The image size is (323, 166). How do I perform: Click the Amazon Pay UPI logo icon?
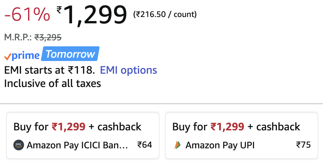coord(177,145)
